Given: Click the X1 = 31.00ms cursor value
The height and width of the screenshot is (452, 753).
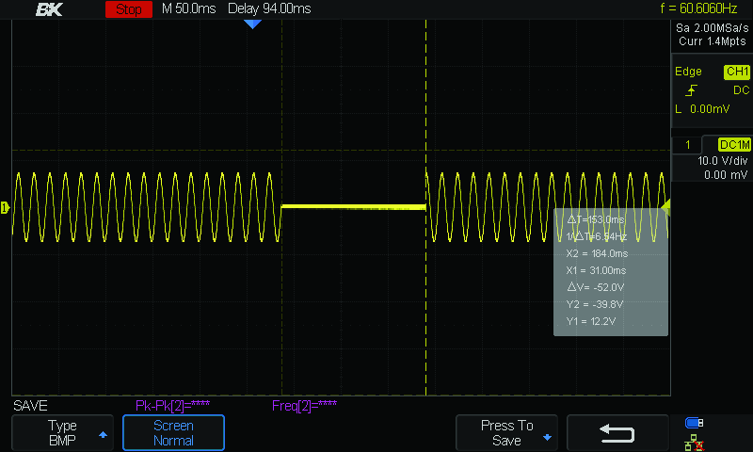Looking at the screenshot, I should [x=596, y=270].
